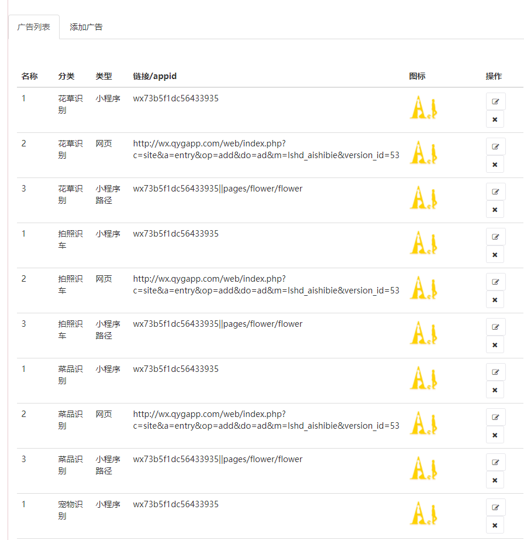Image resolution: width=524 pixels, height=540 pixels.
Task: Edit the 宠物识别 小程序 ad
Action: 495,507
